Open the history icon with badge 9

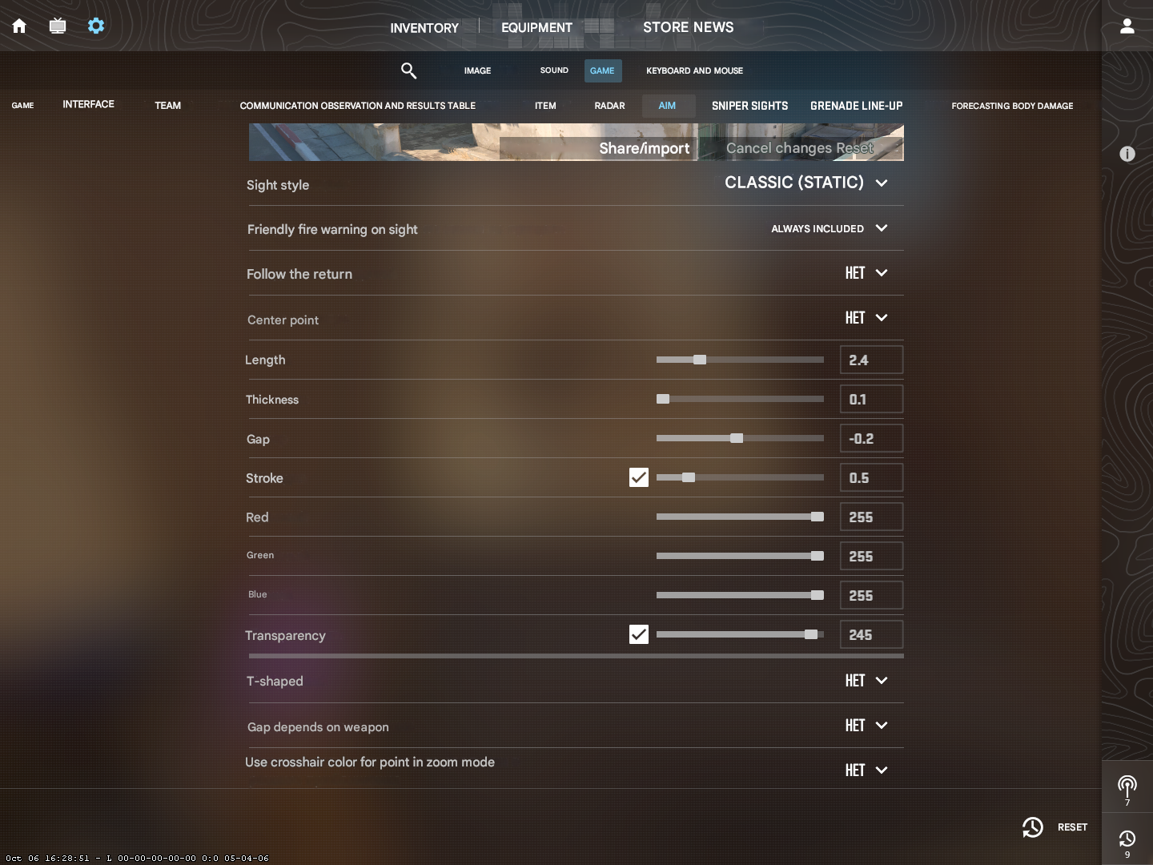pyautogui.click(x=1127, y=839)
